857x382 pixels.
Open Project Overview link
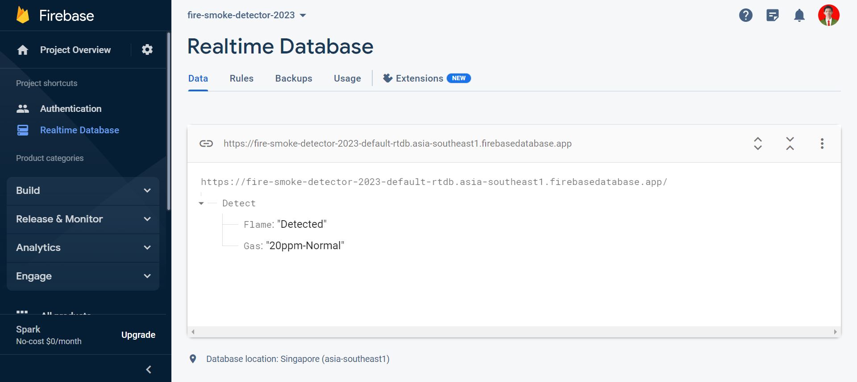point(75,50)
